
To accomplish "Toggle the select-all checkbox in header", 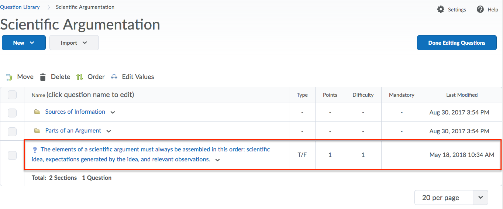I will (x=12, y=95).
